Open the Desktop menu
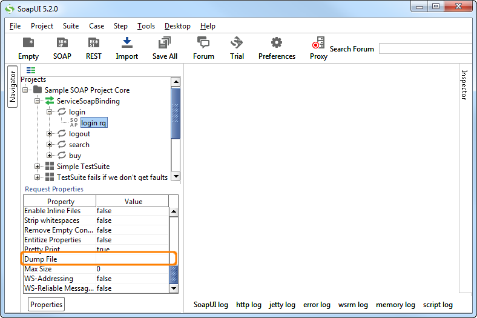Image resolution: width=477 pixels, height=318 pixels. pyautogui.click(x=177, y=26)
